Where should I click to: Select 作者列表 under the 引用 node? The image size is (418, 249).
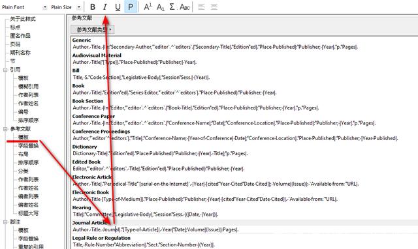tap(28, 95)
